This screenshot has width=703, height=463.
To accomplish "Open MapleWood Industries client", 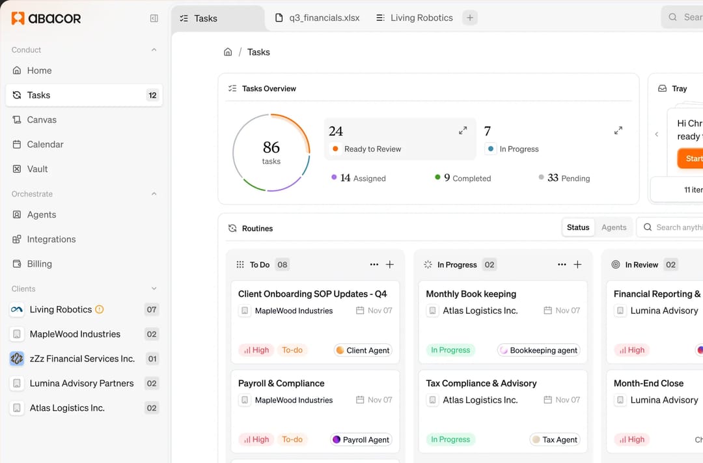I will point(84,334).
